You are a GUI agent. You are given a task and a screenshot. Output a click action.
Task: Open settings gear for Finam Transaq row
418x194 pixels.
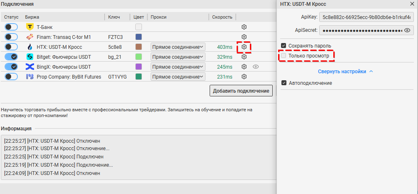tap(244, 37)
